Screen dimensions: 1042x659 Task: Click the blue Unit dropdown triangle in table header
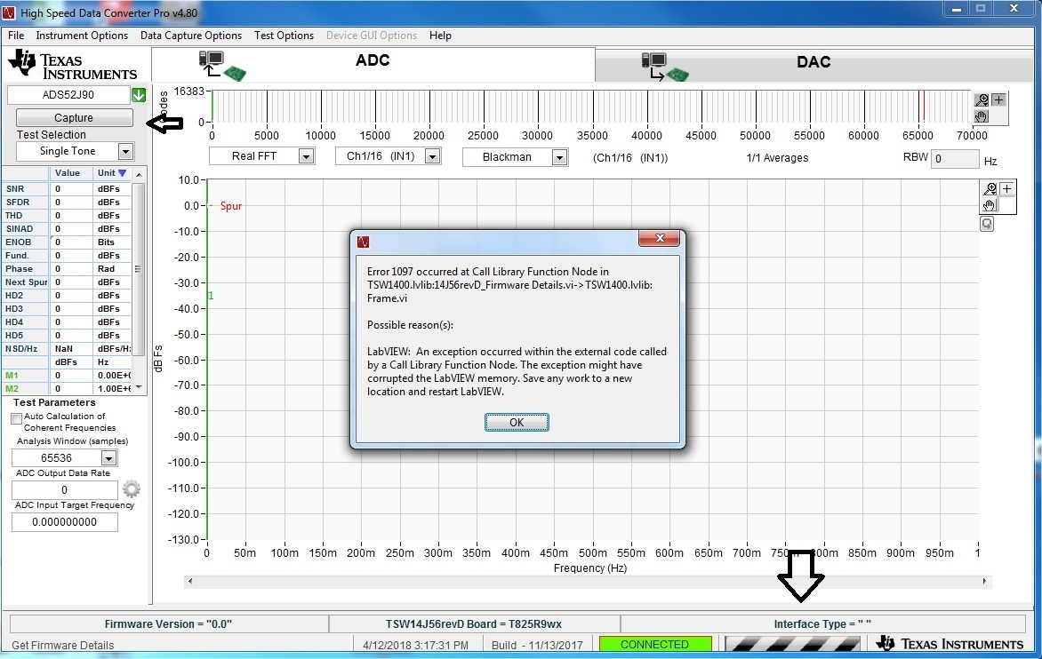click(122, 173)
